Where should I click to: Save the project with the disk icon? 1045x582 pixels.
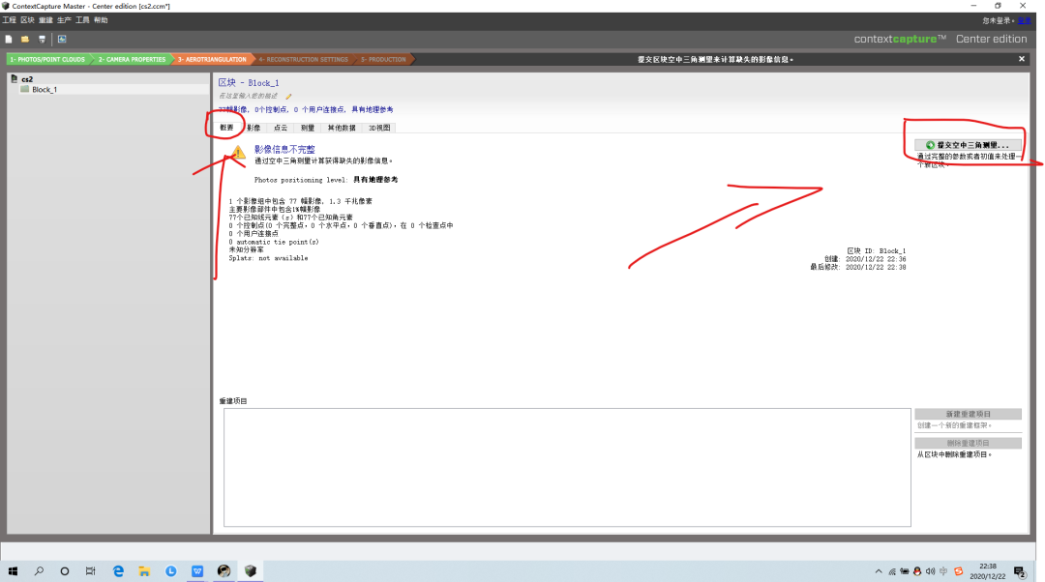coord(42,40)
